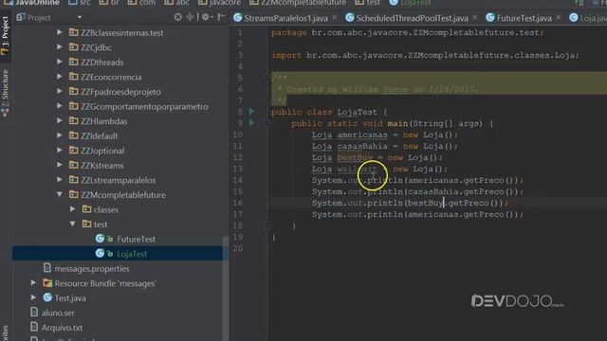Image resolution: width=607 pixels, height=341 pixels.
Task: Expand the ZZHlambdas folder
Action: coord(60,120)
